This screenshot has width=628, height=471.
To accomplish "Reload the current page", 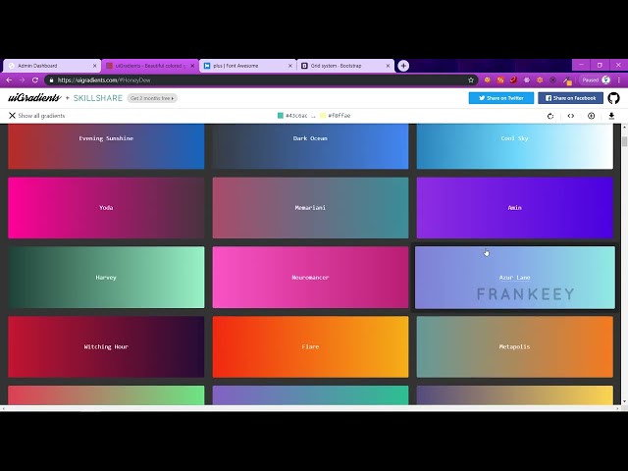I will pos(35,80).
